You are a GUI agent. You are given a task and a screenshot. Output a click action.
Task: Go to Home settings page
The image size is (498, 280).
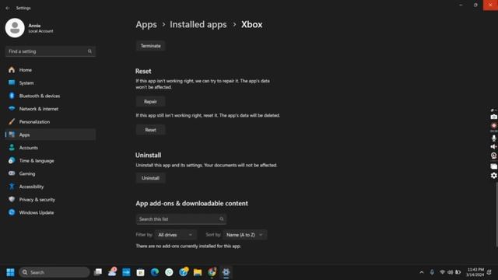pos(50,70)
